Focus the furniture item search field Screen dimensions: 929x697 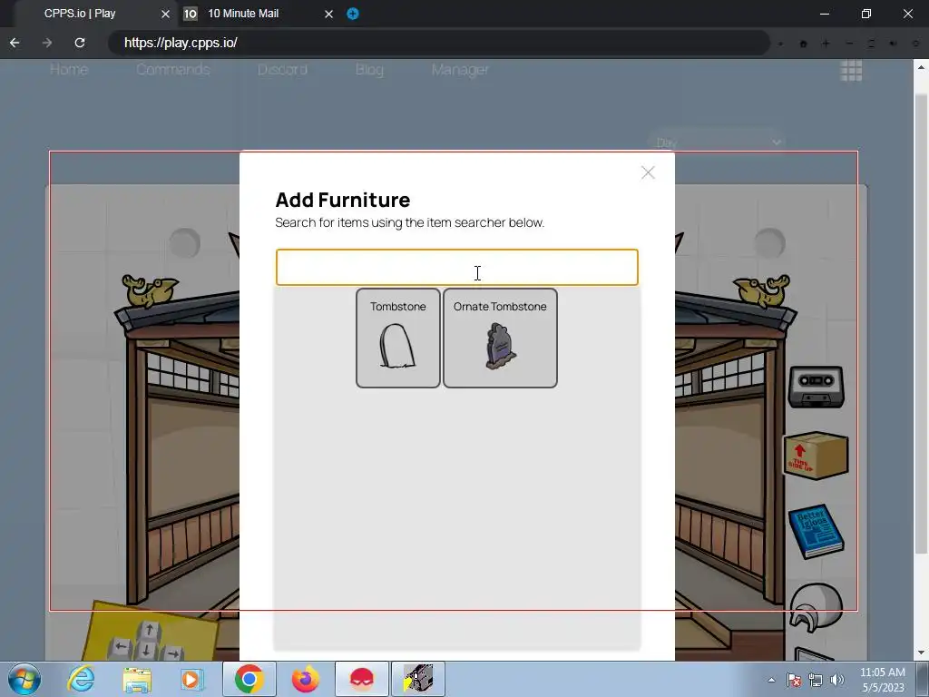(457, 268)
